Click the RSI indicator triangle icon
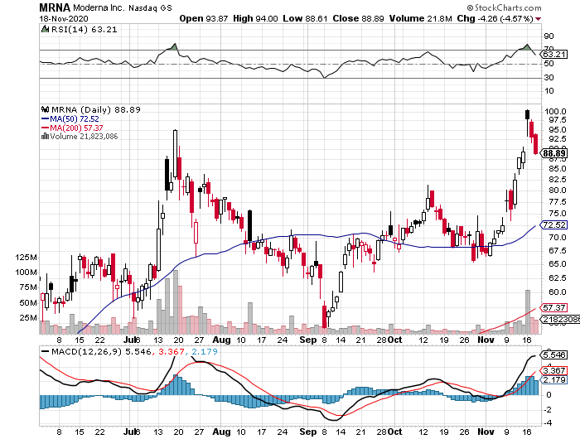The width and height of the screenshot is (580, 439). click(x=45, y=29)
